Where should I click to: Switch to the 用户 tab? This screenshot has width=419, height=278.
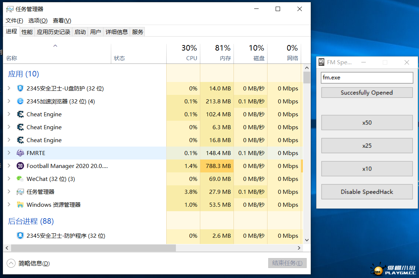coord(96,32)
